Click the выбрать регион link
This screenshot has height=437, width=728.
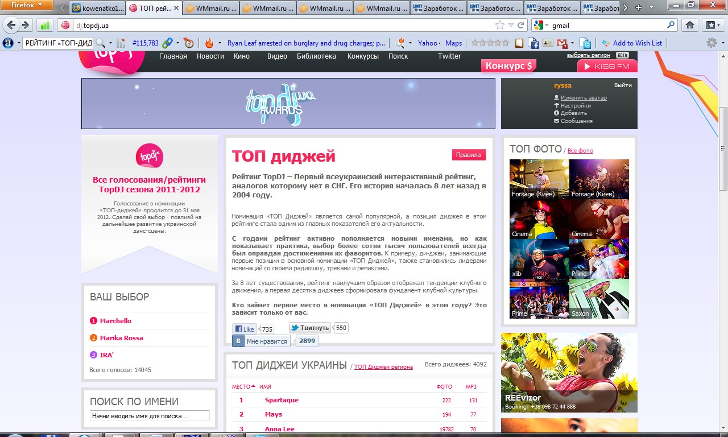589,55
